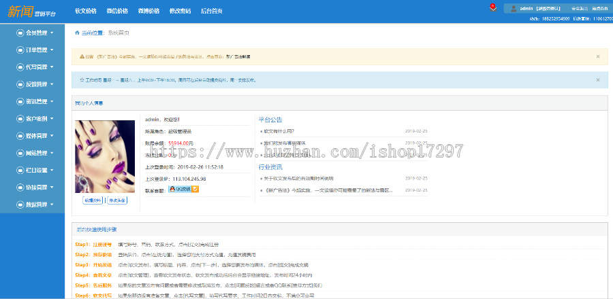
Task: Click the admin user avatar icon
Action: point(514,9)
